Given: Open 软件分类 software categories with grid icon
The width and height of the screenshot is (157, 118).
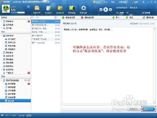Looking at the screenshot, I should click(x=10, y=42).
